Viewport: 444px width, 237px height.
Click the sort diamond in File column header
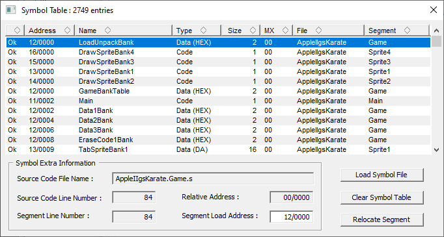(x=318, y=31)
